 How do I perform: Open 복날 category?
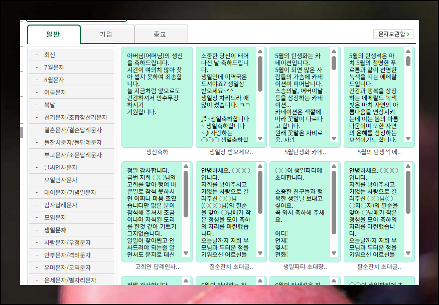[x=72, y=105]
